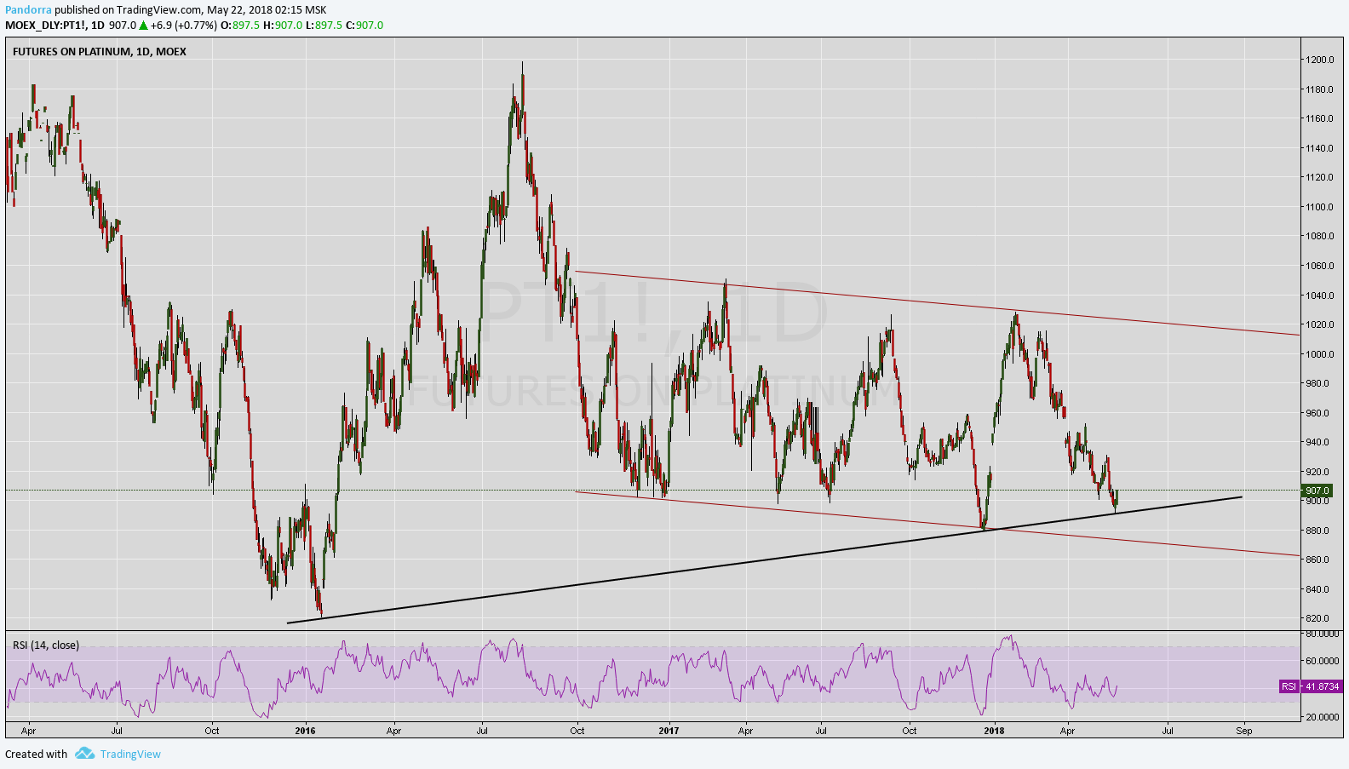Click the L:897.5 low value
This screenshot has width=1349, height=769.
324,26
